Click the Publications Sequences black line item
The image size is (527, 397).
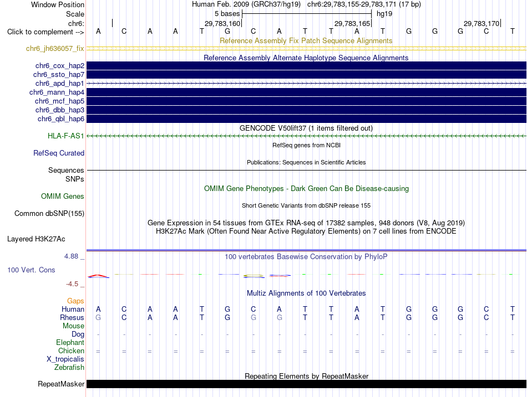click(306, 170)
